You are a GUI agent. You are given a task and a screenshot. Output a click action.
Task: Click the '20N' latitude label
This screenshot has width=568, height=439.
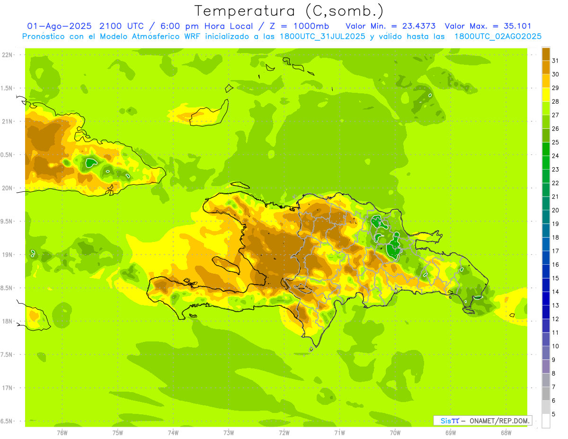point(7,188)
